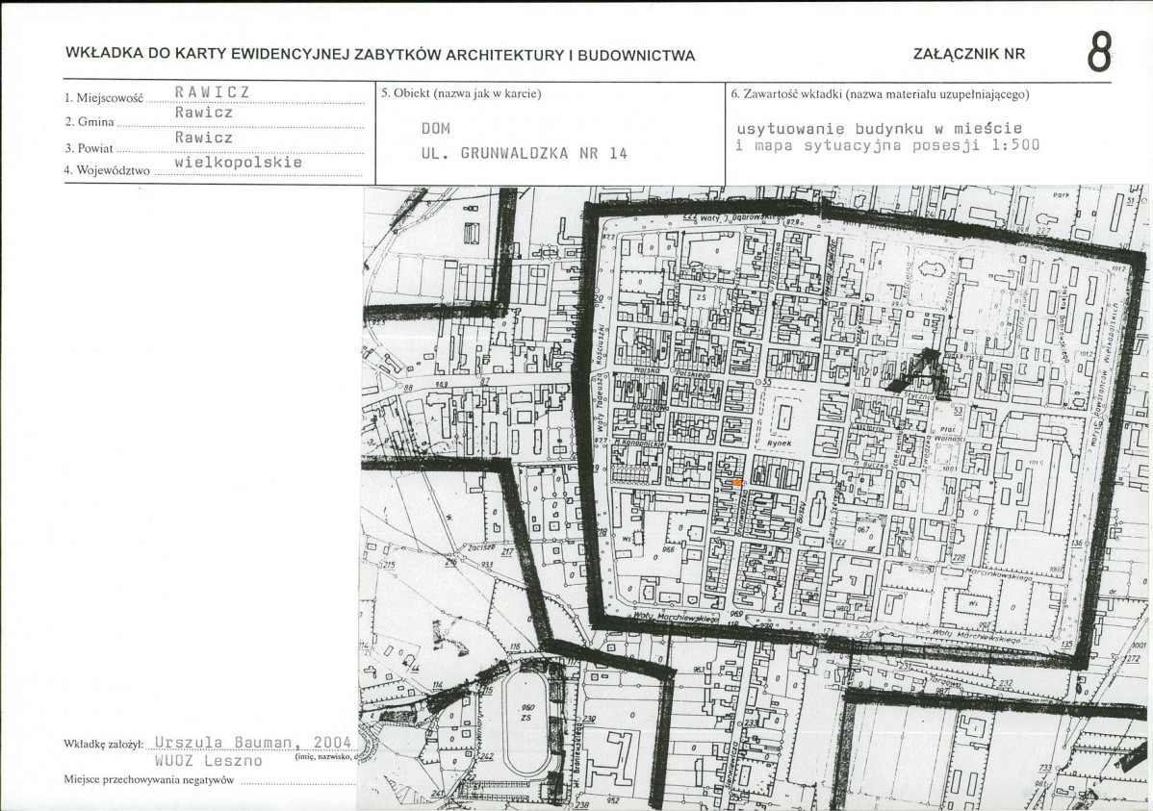The width and height of the screenshot is (1153, 811).
Task: Click the Rynek square label on the map
Action: coord(779,444)
